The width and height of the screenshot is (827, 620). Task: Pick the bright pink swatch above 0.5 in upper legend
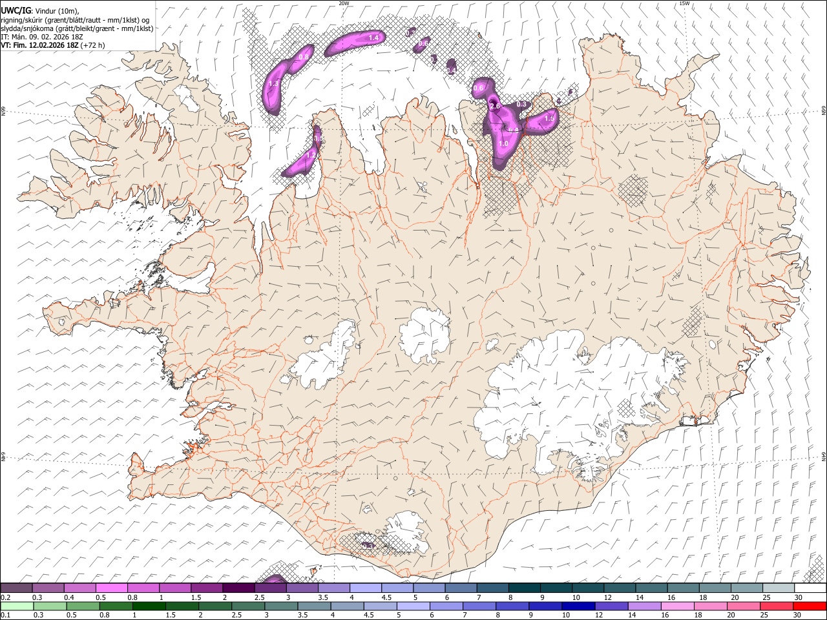pos(111,588)
